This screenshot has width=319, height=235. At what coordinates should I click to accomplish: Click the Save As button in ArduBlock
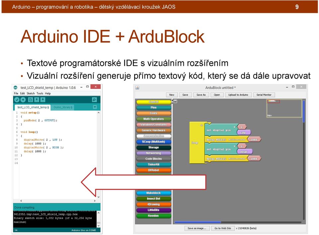[x=201, y=95]
